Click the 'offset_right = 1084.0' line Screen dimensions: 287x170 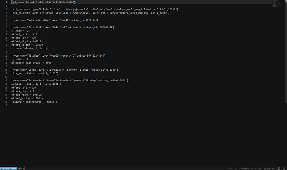tap(26, 95)
